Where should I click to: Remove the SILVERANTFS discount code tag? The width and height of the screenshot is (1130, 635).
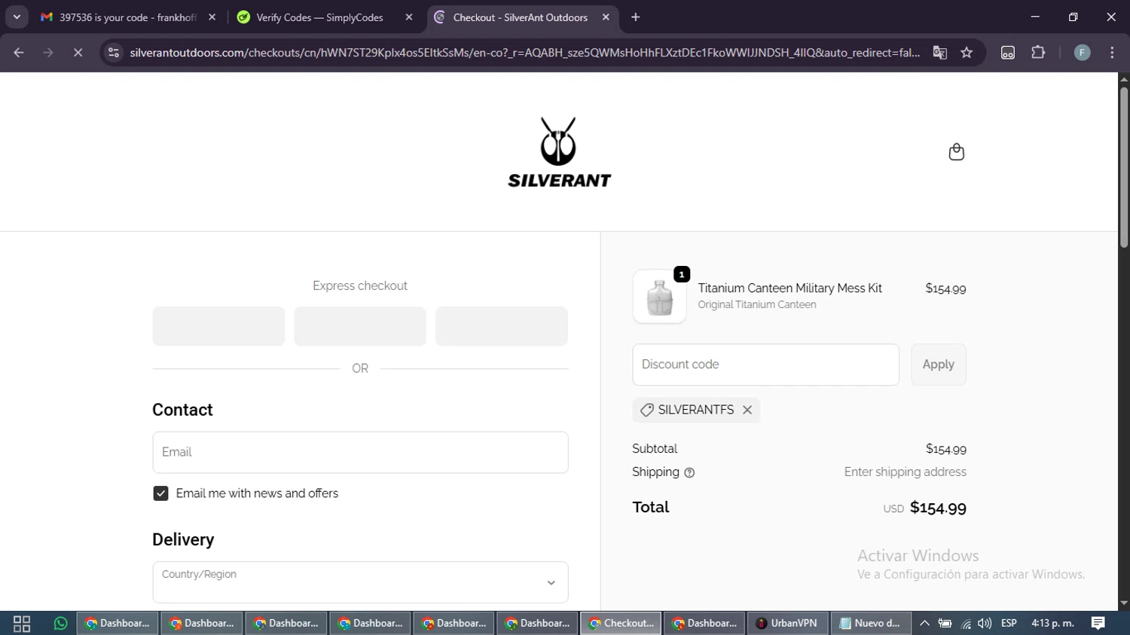point(747,410)
